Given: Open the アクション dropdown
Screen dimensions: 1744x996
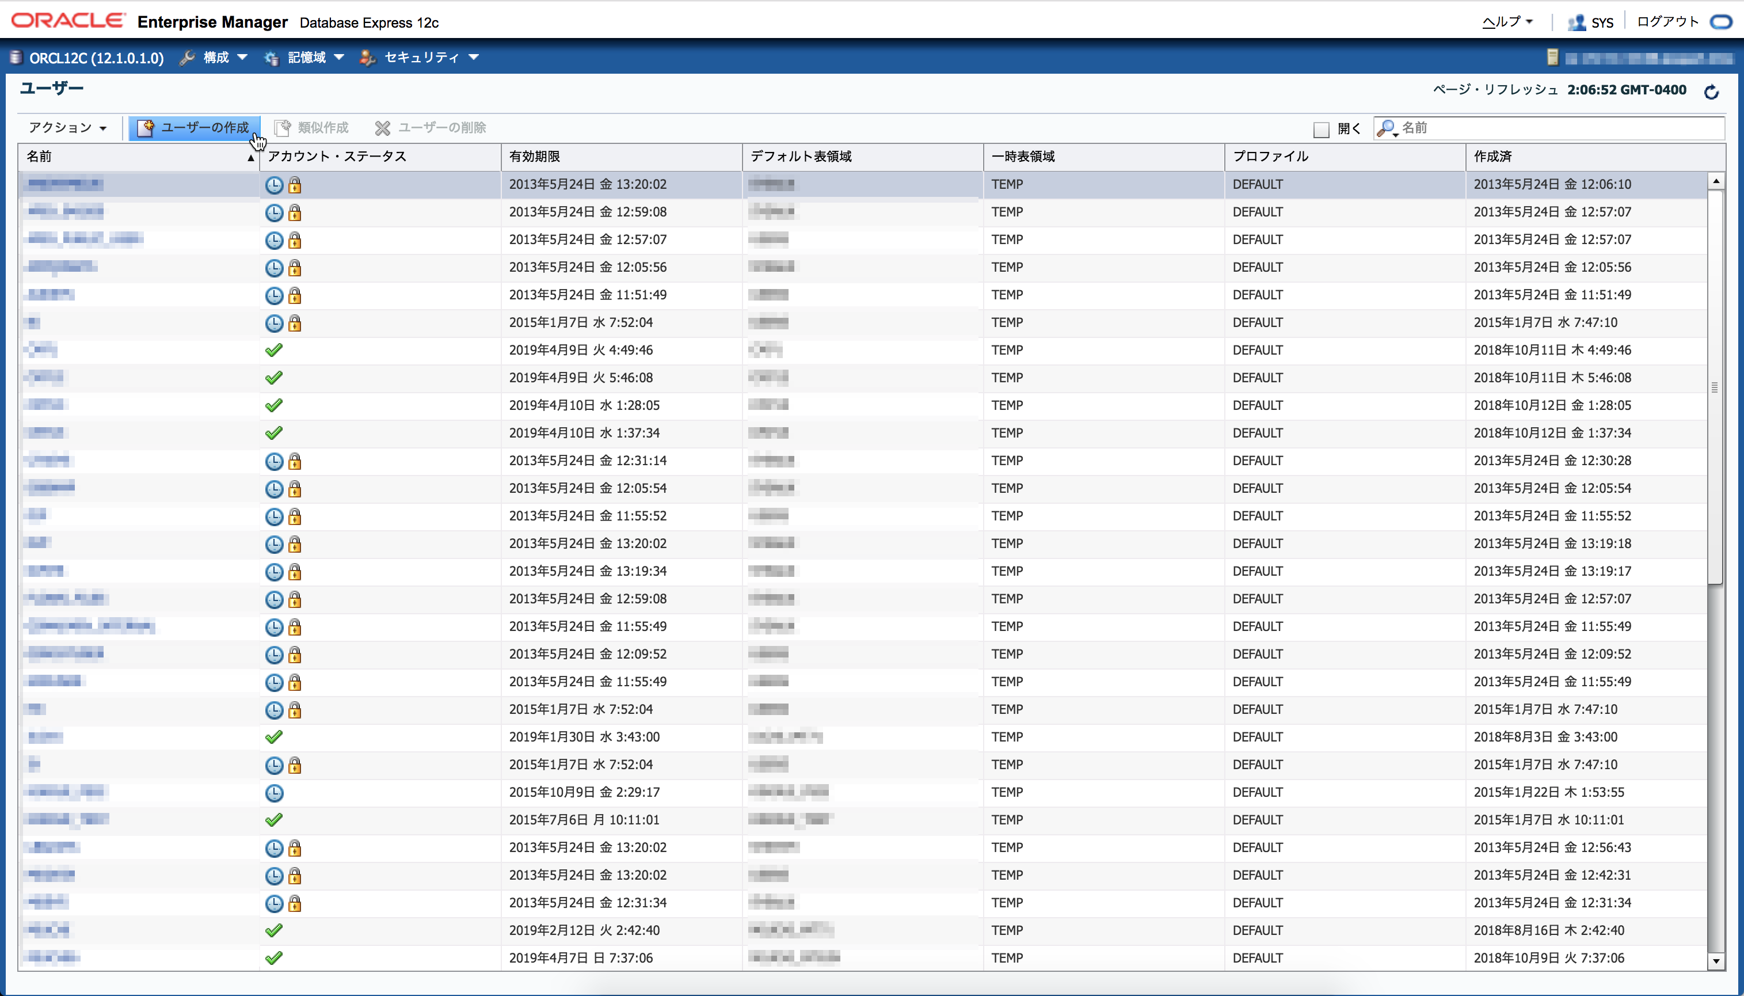Looking at the screenshot, I should (68, 128).
